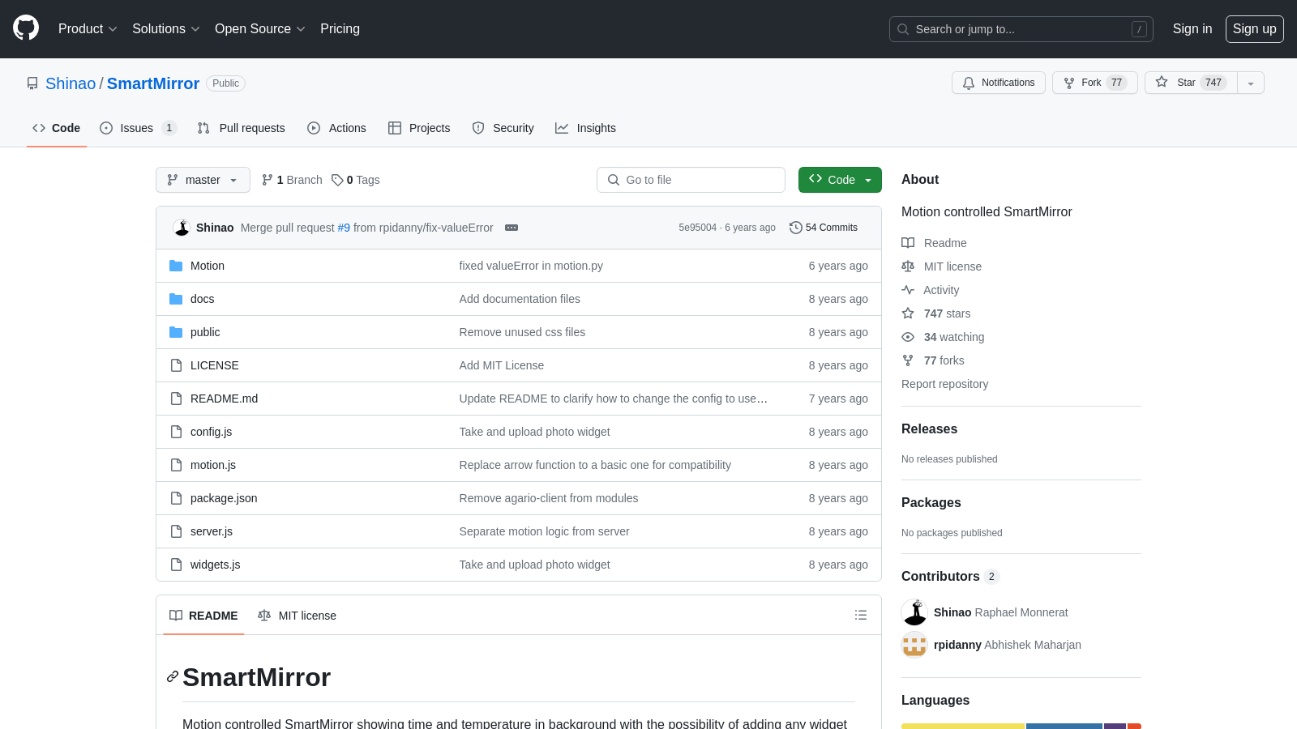Click commit history clock icon
The height and width of the screenshot is (729, 1297).
pyautogui.click(x=796, y=228)
